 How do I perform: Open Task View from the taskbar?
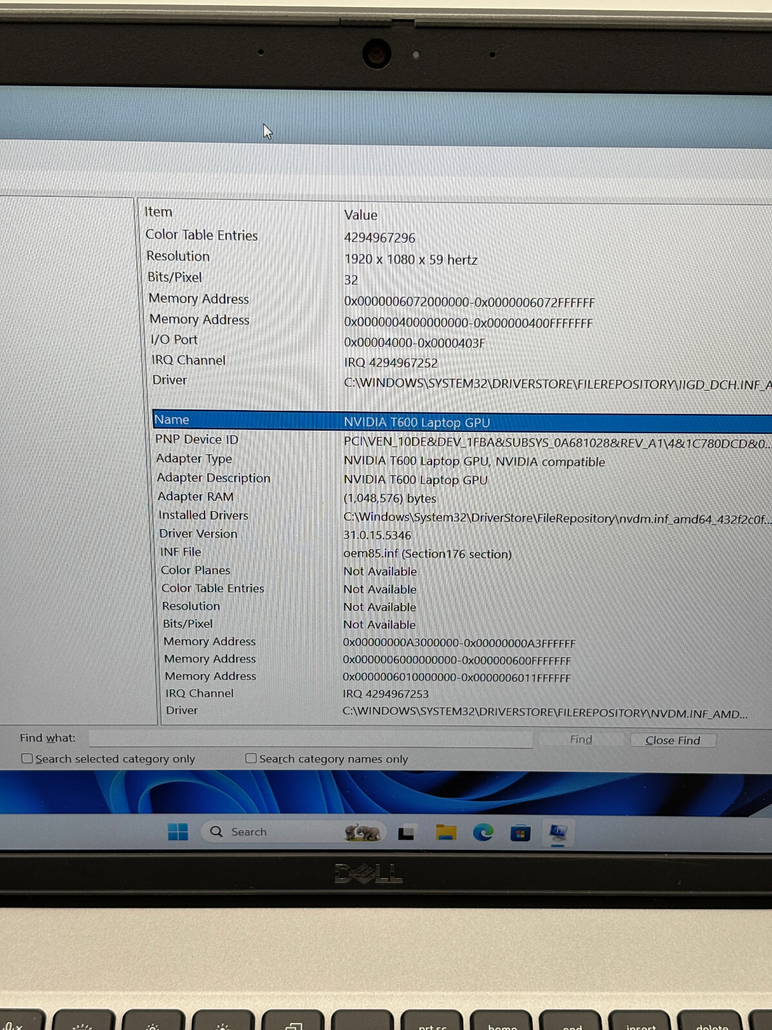pyautogui.click(x=406, y=834)
